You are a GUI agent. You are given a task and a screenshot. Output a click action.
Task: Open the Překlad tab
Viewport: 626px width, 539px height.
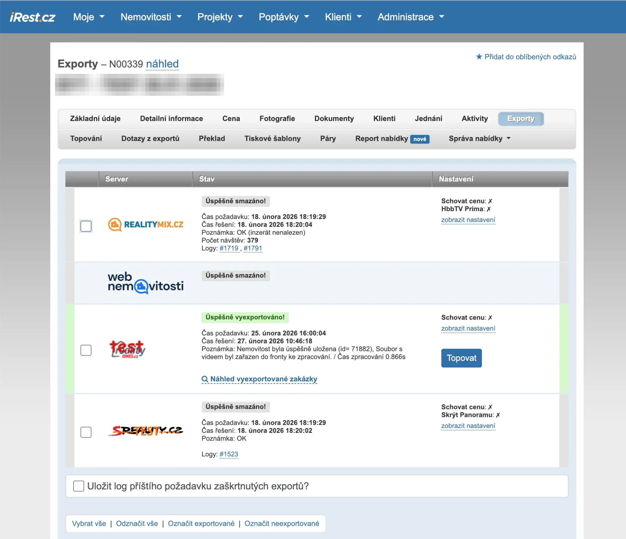pos(212,139)
